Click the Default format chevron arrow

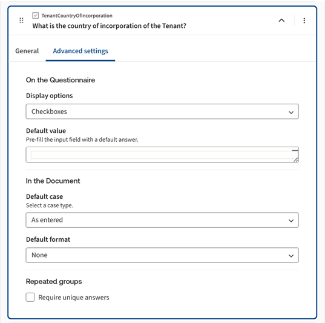click(291, 256)
